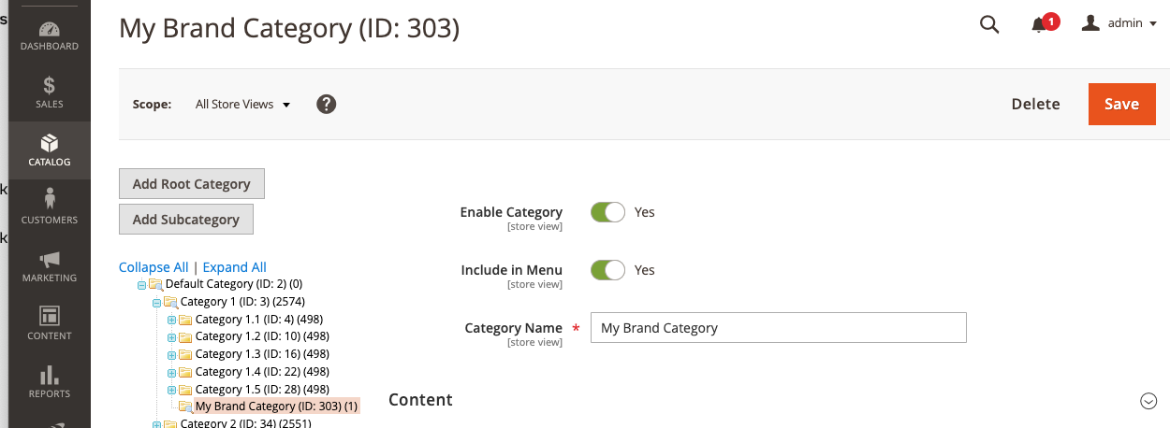The image size is (1170, 428).
Task: Select the My Brand Category tree item
Action: 276,407
